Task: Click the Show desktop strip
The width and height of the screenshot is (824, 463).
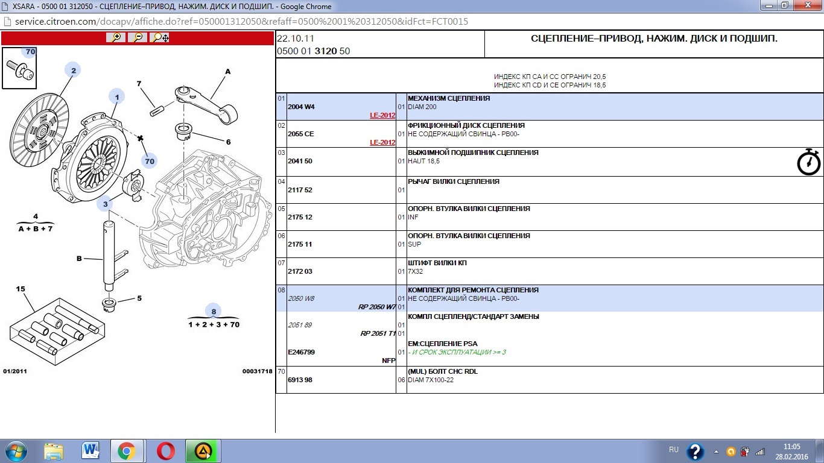Action: pyautogui.click(x=819, y=451)
